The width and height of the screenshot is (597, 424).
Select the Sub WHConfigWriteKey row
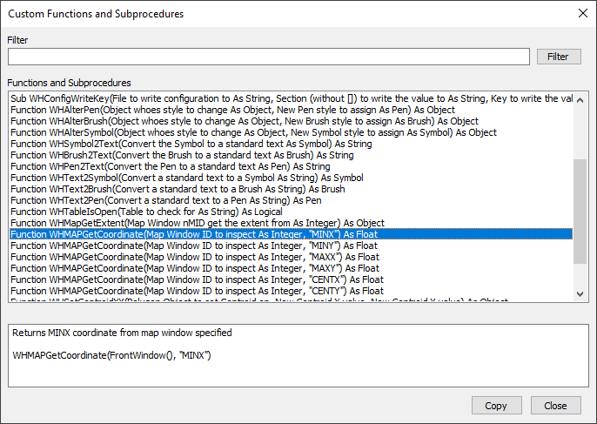(x=292, y=98)
